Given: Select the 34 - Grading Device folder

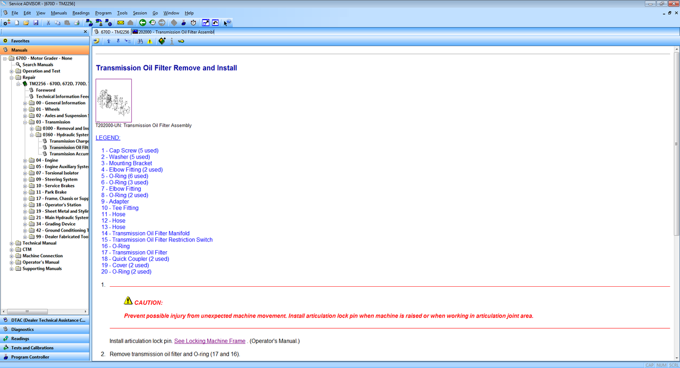Looking at the screenshot, I should 56,224.
